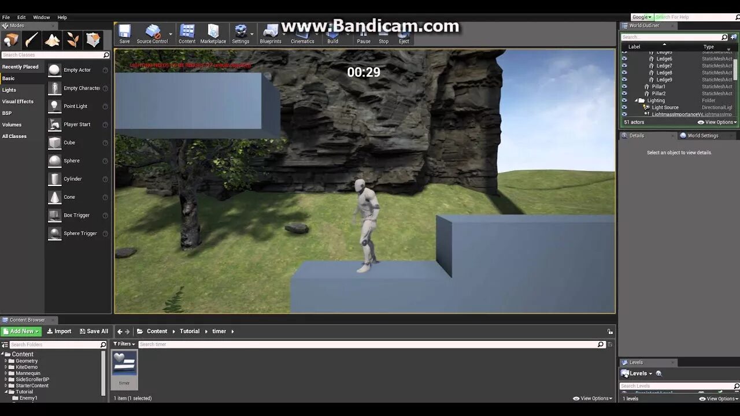Select the Place mode icon
Screen dimensions: 740x416
pyautogui.click(x=11, y=40)
